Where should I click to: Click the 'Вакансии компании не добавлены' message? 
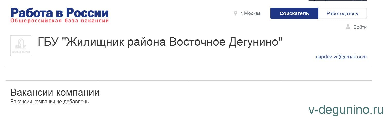click(50, 102)
